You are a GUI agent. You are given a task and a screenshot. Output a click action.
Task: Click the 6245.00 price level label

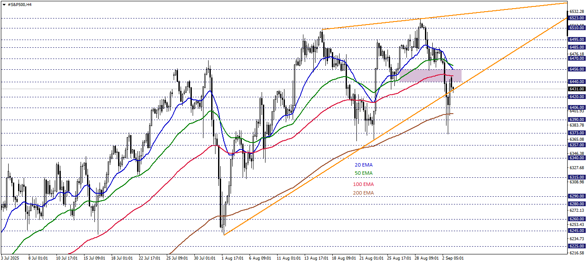click(577, 231)
